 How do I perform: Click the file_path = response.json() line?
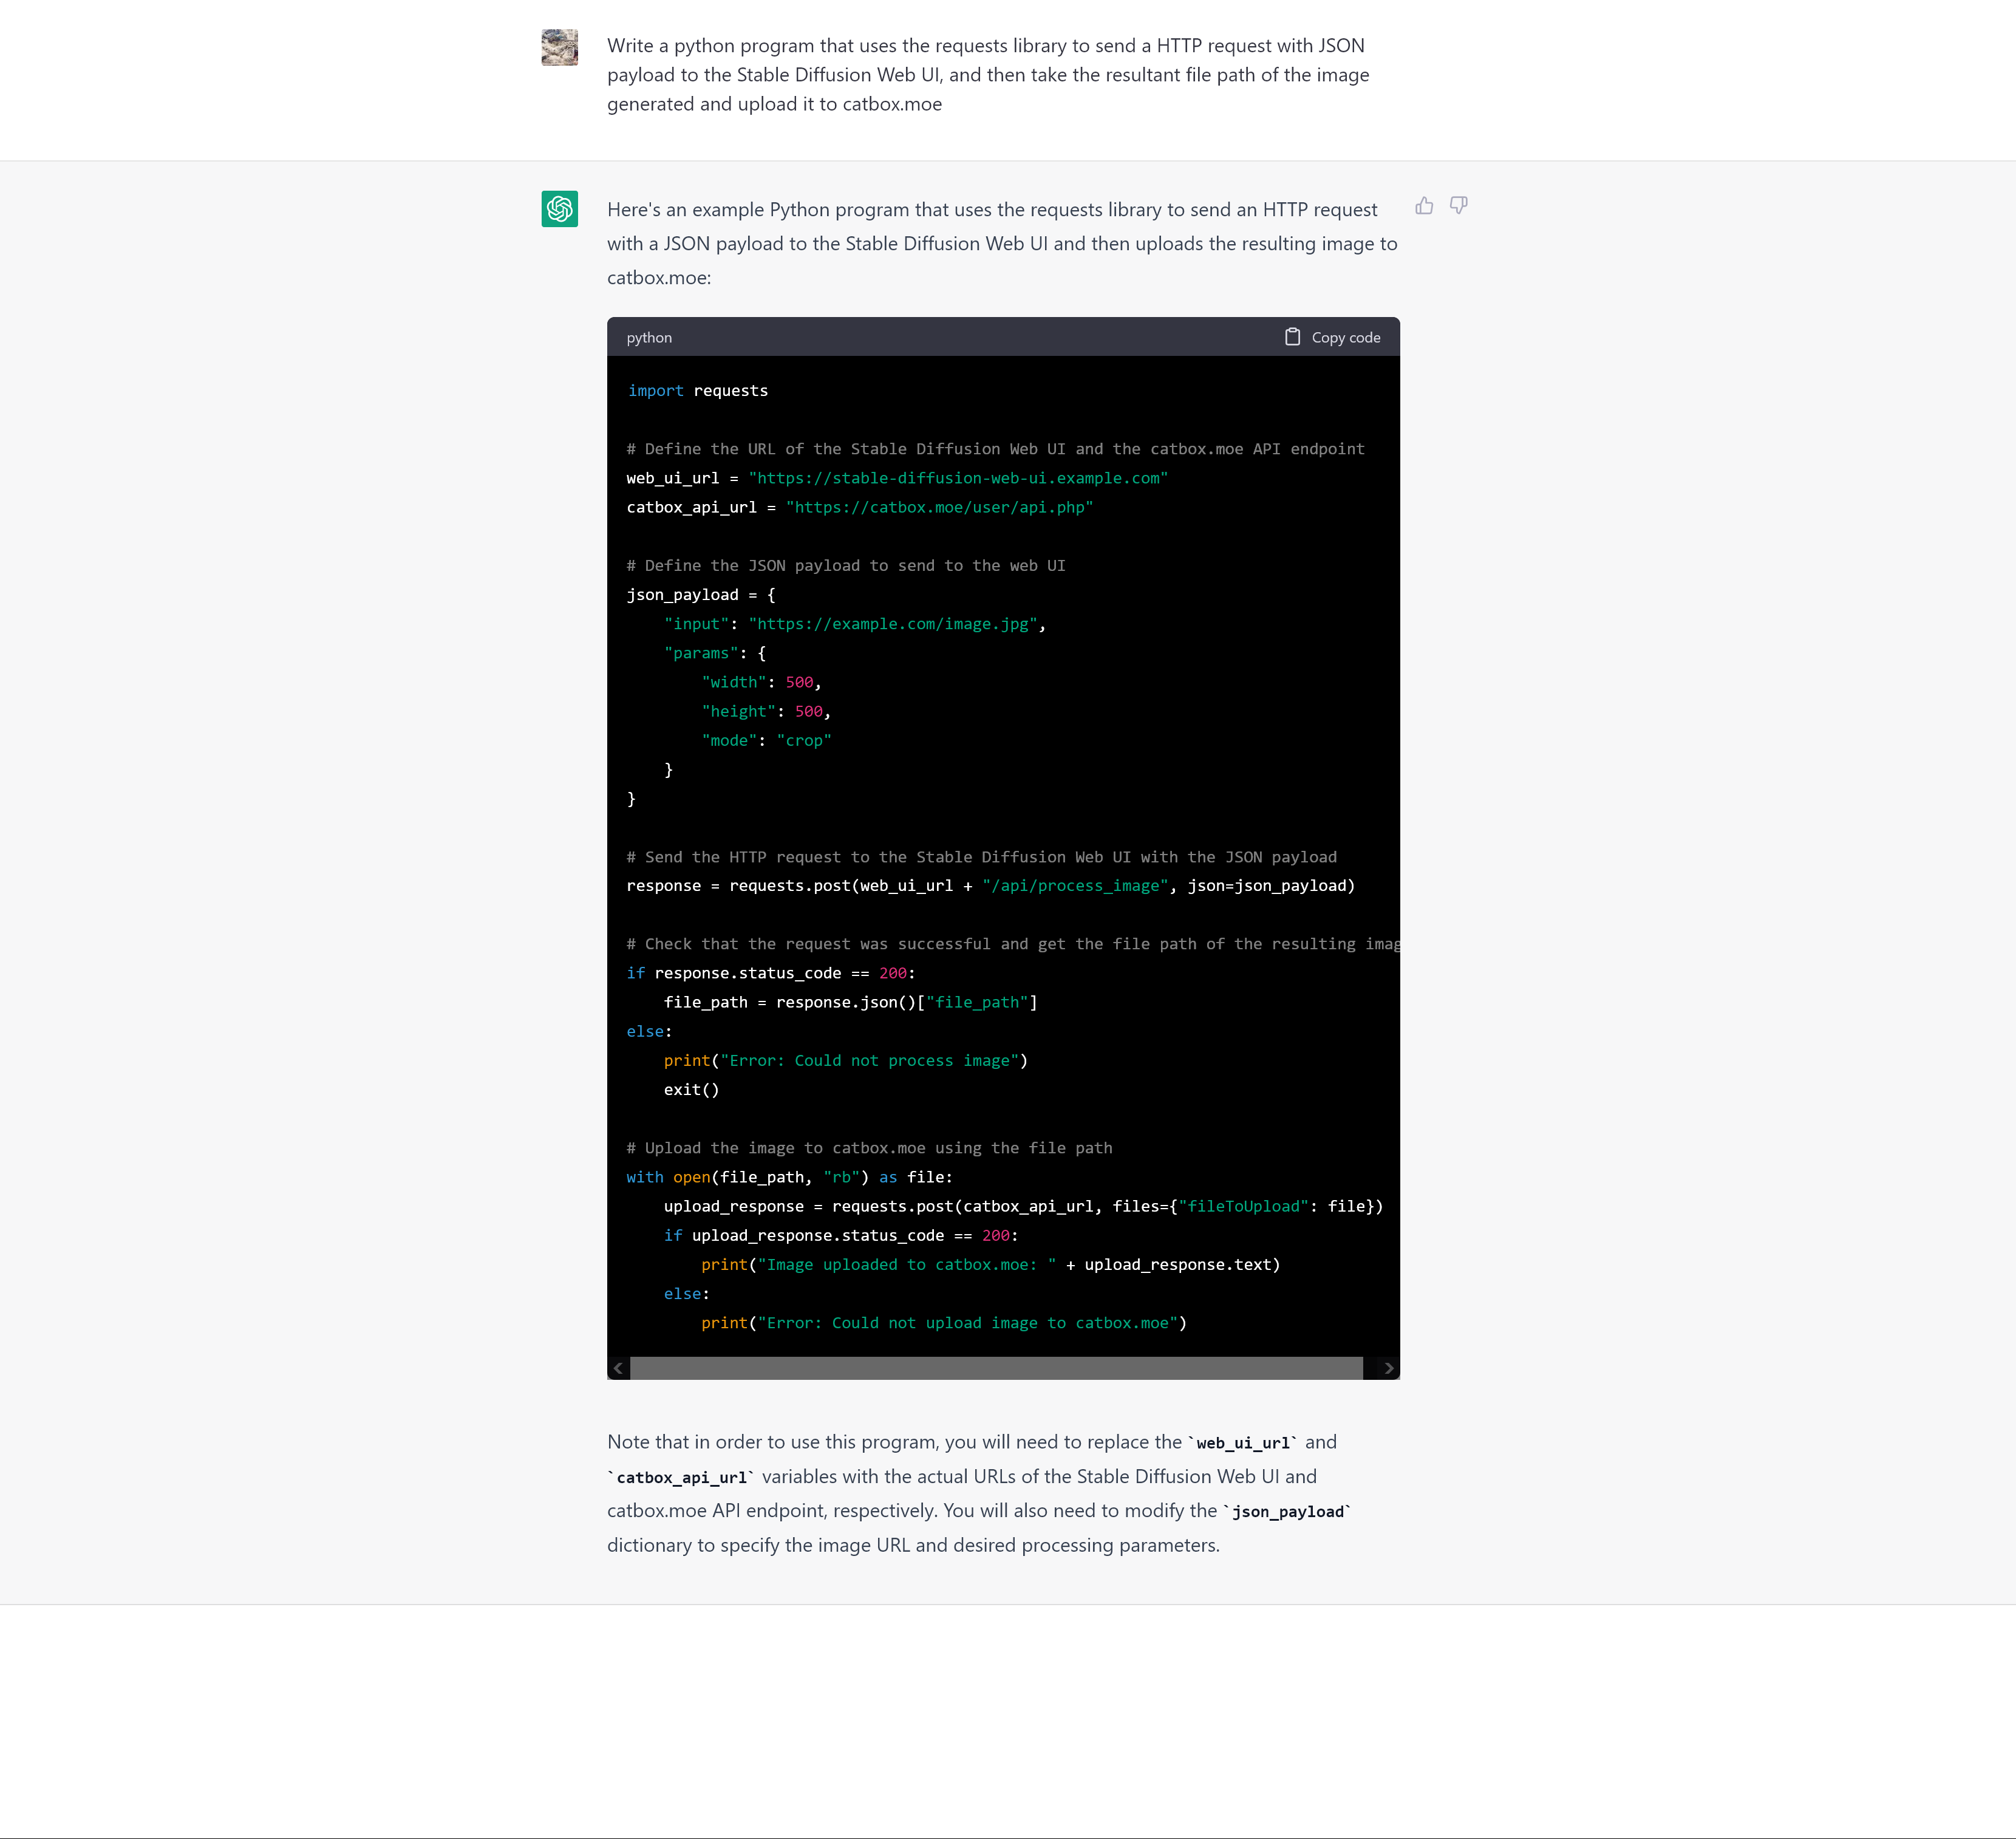click(851, 1002)
